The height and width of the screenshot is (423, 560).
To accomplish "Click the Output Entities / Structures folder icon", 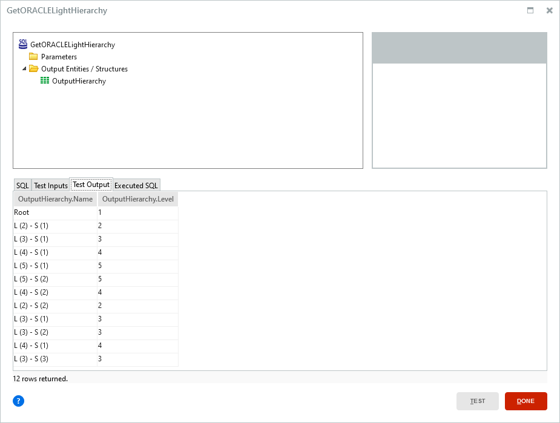I will coord(36,68).
